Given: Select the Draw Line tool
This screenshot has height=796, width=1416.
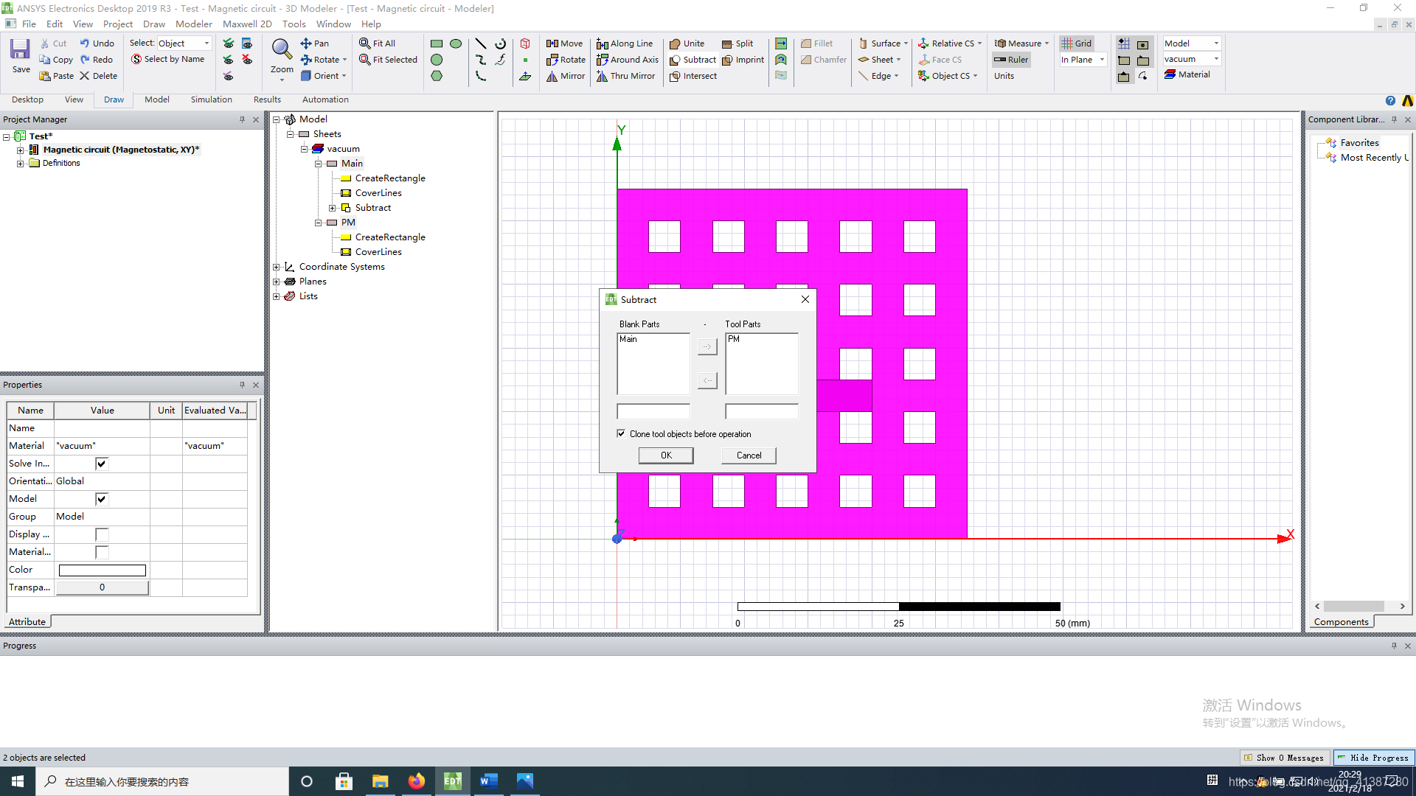Looking at the screenshot, I should tap(481, 43).
